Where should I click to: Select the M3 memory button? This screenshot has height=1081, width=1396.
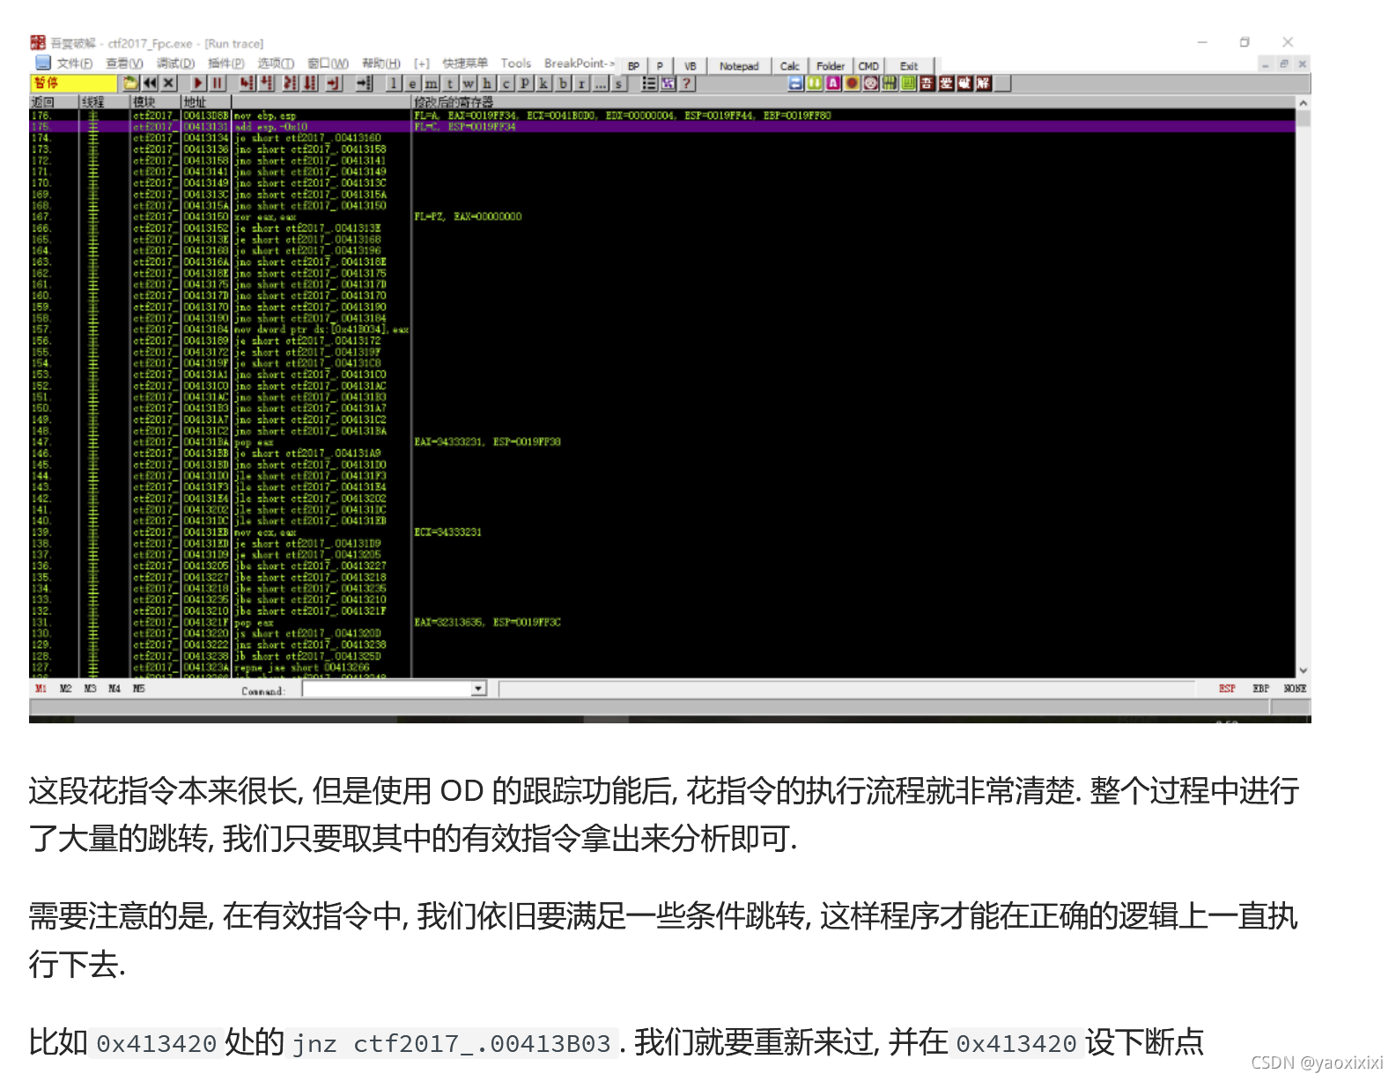[90, 689]
